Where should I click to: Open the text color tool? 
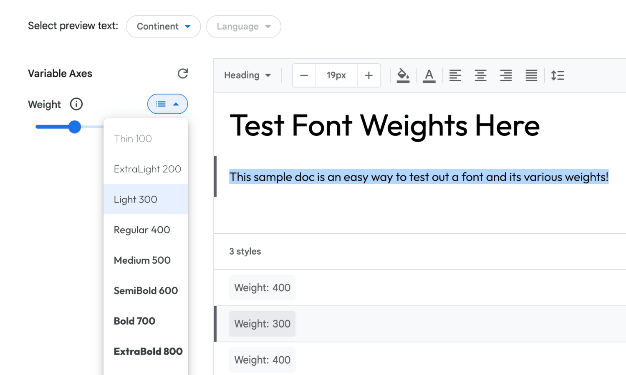[429, 75]
